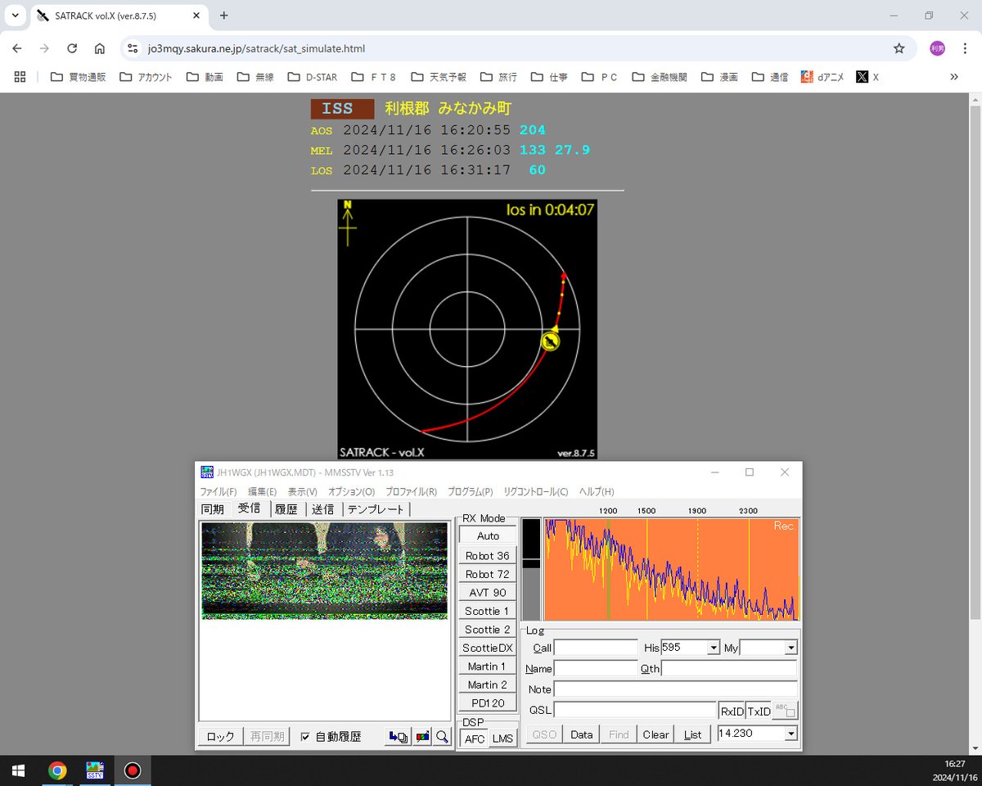The height and width of the screenshot is (786, 982).
Task: Click the RxID button
Action: pos(732,710)
